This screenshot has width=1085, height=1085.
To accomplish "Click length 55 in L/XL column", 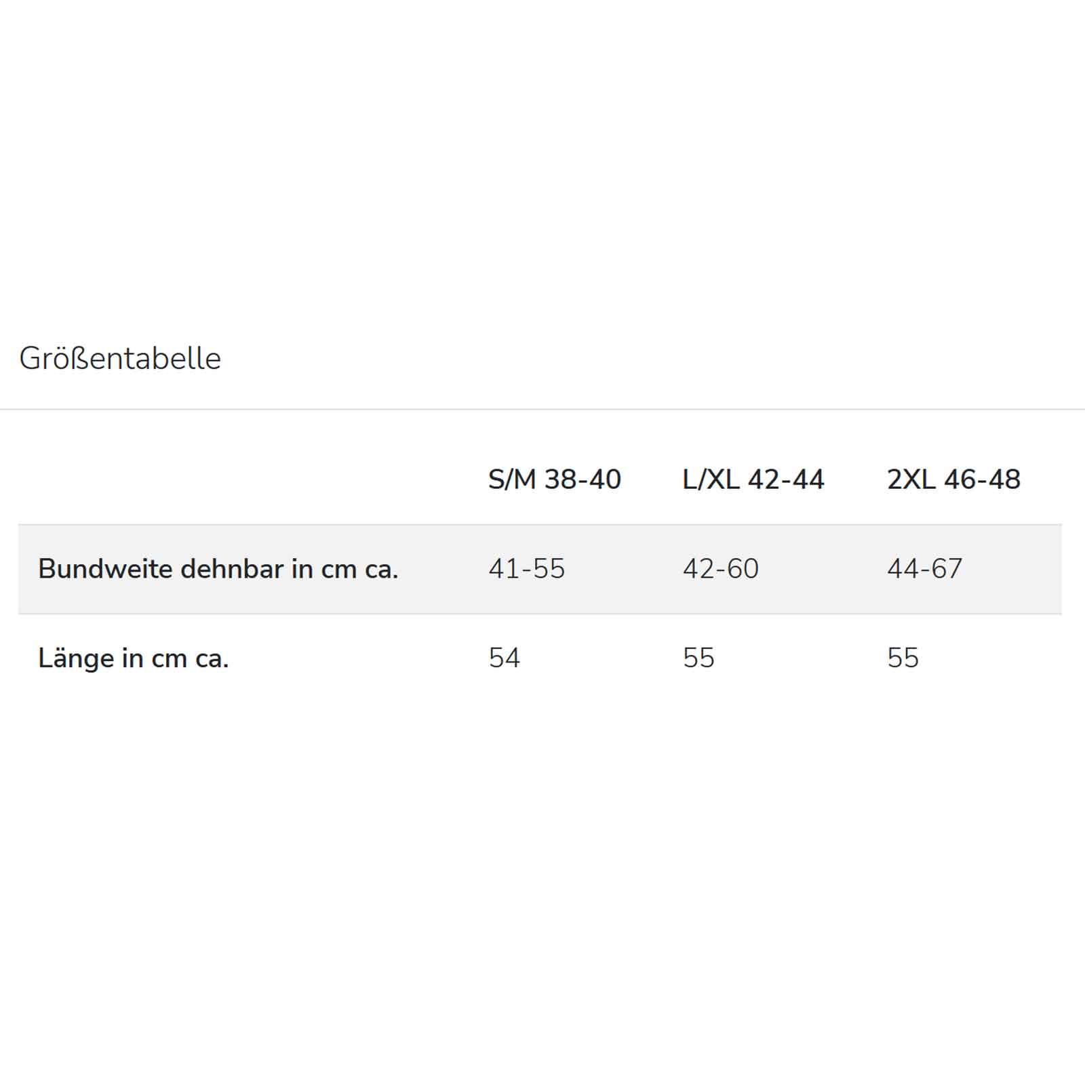I will (698, 658).
